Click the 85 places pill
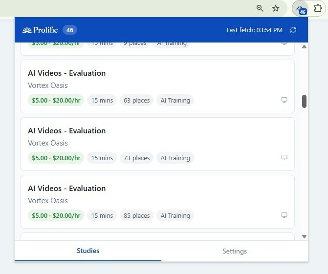The height and width of the screenshot is (274, 328). click(136, 216)
